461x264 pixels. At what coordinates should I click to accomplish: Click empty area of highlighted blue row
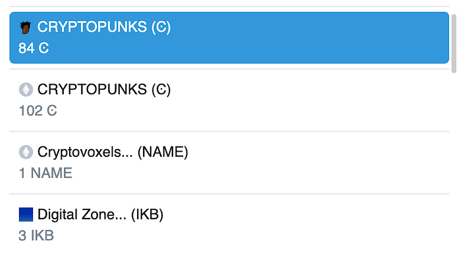coord(294,37)
